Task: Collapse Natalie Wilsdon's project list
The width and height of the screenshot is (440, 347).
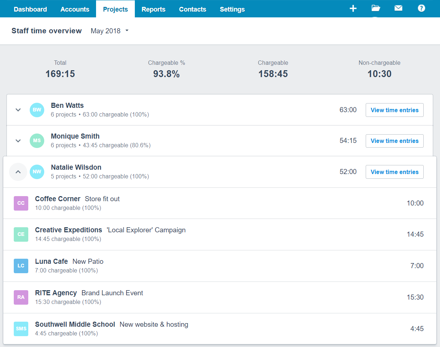Action: point(18,172)
